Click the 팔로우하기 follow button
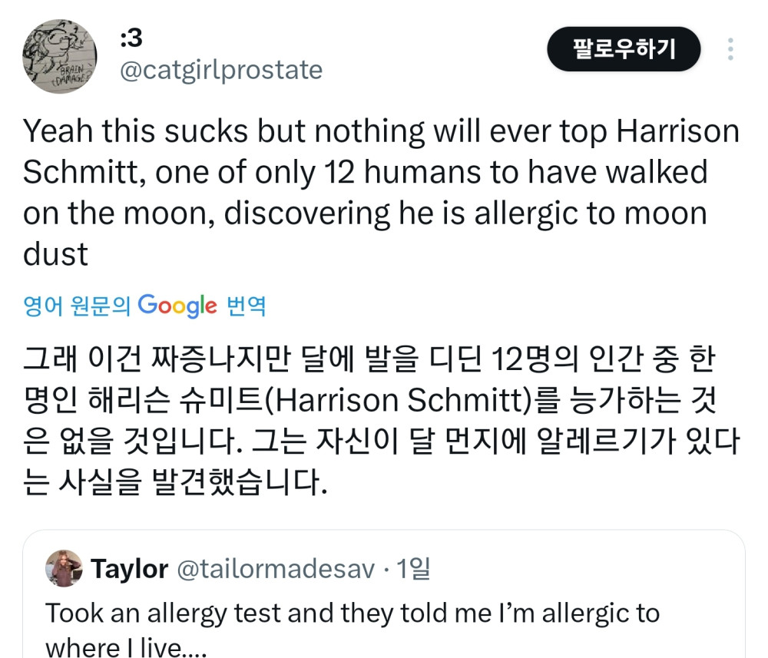The width and height of the screenshot is (768, 658). coord(624,49)
